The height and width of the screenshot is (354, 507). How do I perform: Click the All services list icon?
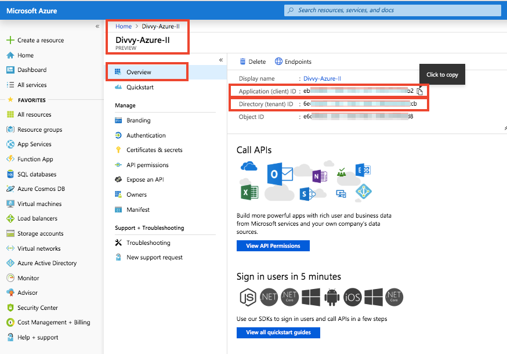click(10, 85)
